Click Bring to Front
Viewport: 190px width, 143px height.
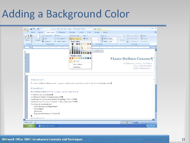(133, 36)
